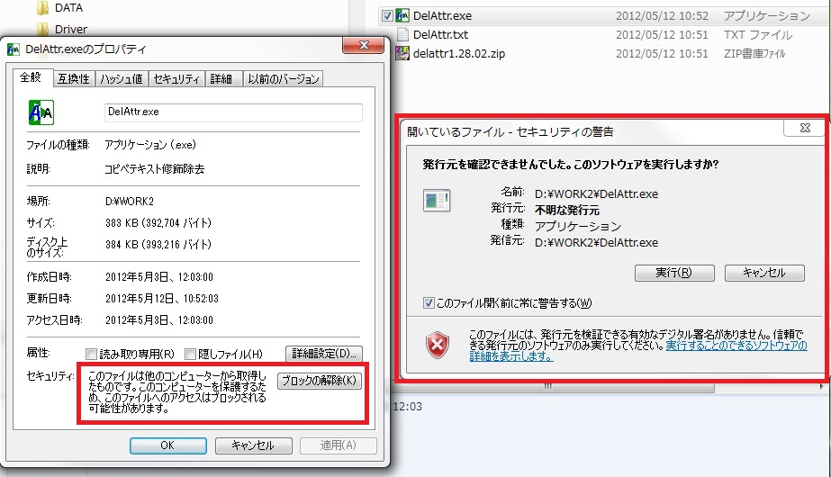Click the large DelAttr icon in properties
The image size is (831, 477).
point(41,112)
